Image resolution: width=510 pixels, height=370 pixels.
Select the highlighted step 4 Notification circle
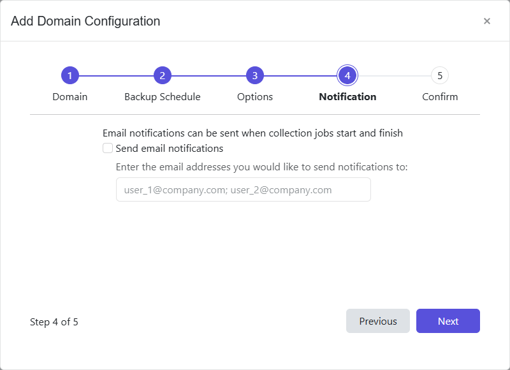click(347, 75)
